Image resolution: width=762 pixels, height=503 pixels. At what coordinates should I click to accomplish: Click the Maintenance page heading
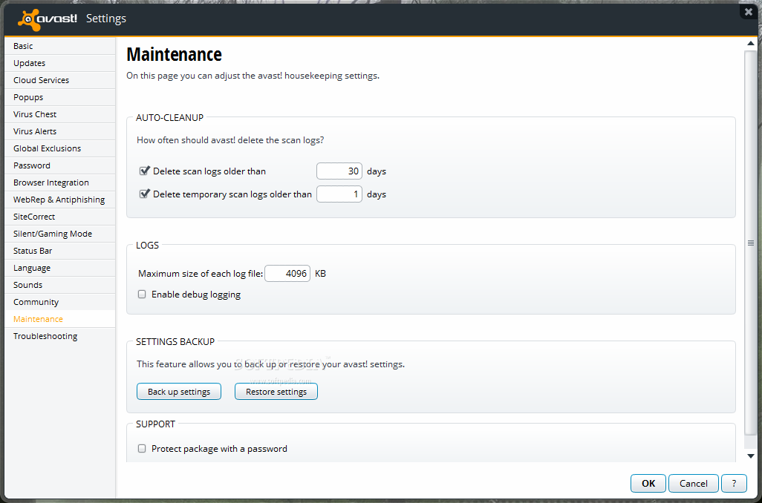coord(174,54)
